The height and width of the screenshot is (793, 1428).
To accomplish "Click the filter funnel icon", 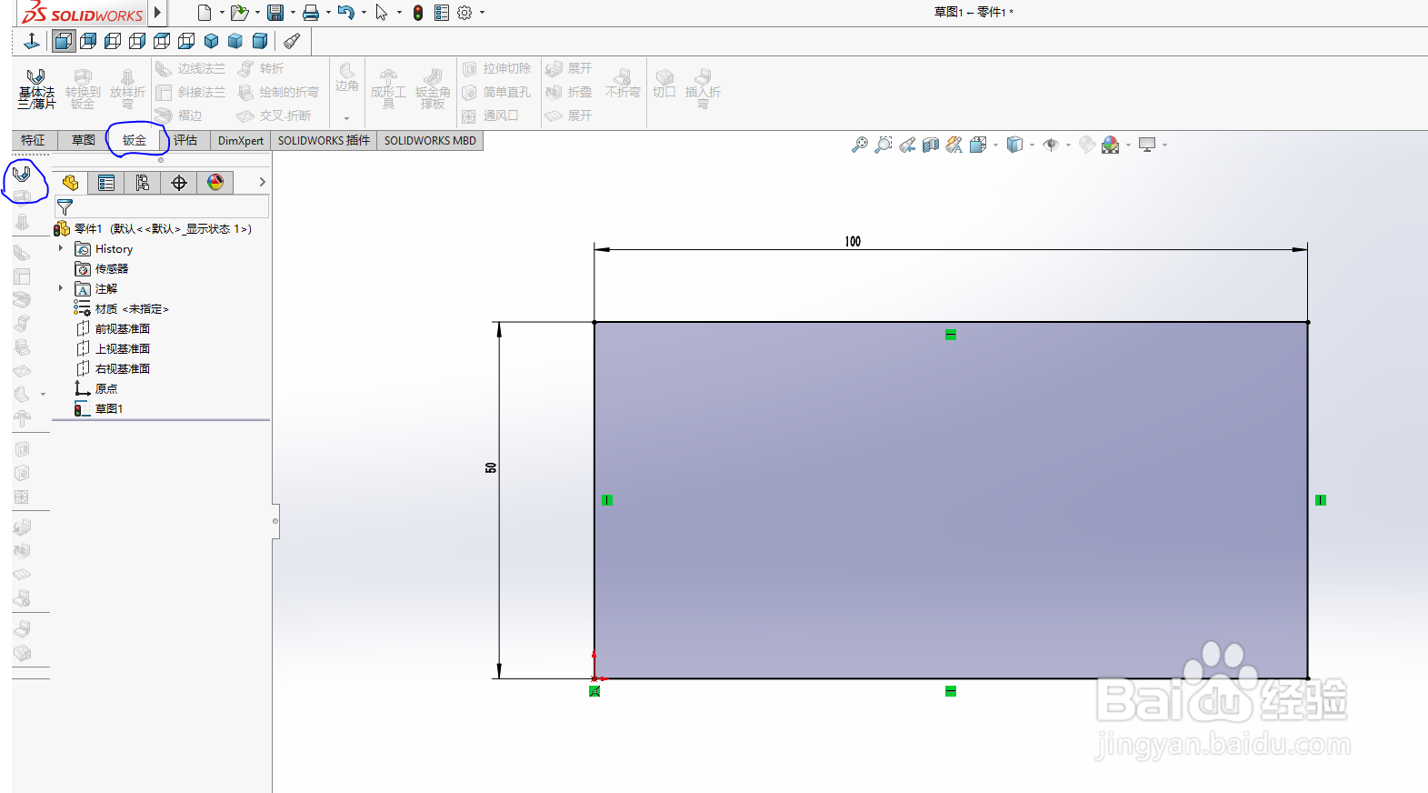I will (x=65, y=207).
